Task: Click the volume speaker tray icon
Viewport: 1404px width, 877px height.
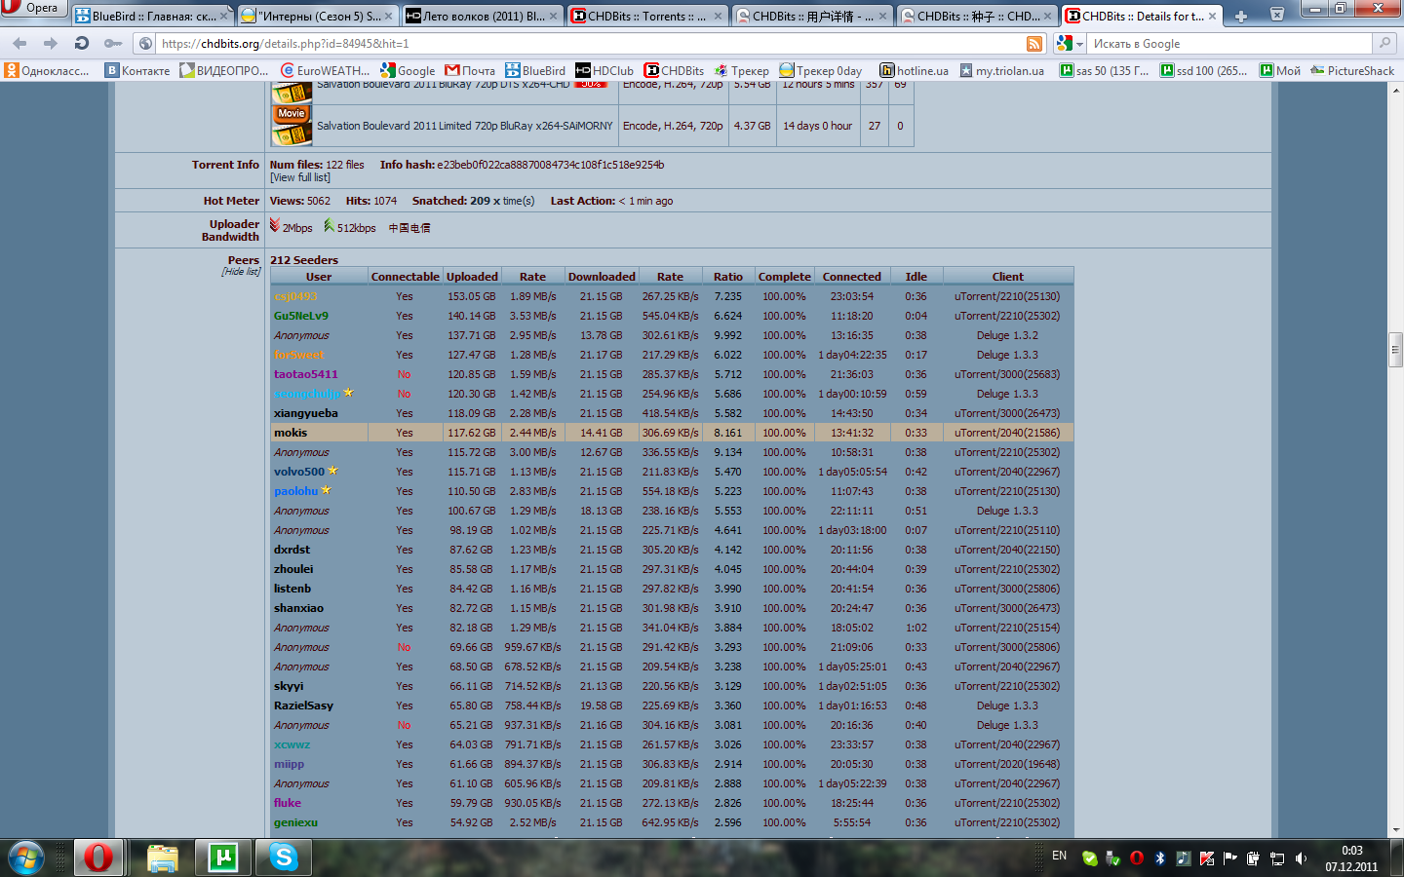Action: tap(1301, 858)
